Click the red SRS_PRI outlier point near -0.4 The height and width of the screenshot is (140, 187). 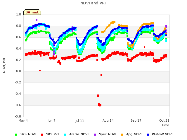click(98, 96)
